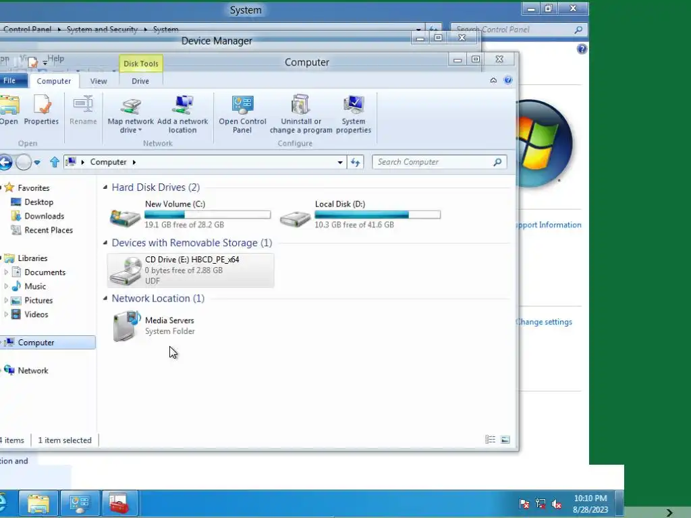Select Recent Places in navigation pane
The image size is (691, 518).
point(49,231)
